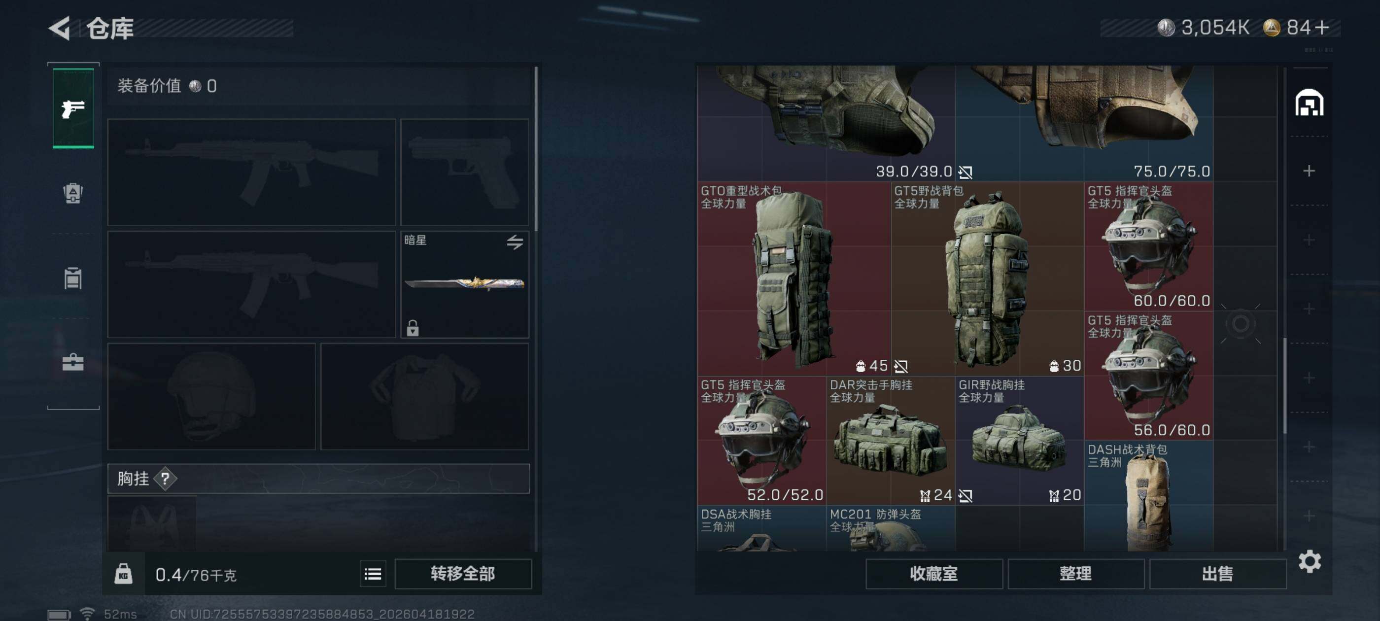This screenshot has height=621, width=1380.
Task: Open the 收藏室 collection room
Action: pos(934,574)
